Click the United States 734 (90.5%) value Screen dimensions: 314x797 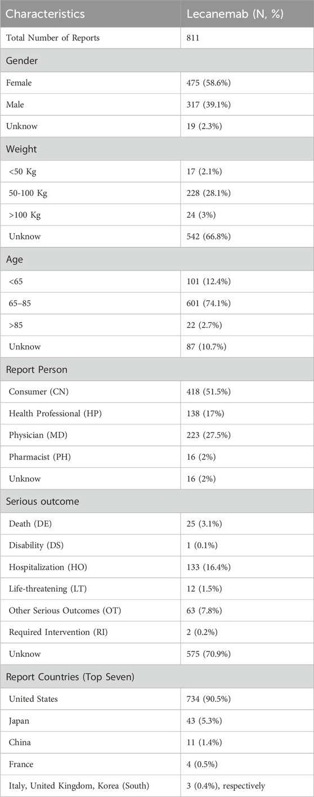click(208, 700)
